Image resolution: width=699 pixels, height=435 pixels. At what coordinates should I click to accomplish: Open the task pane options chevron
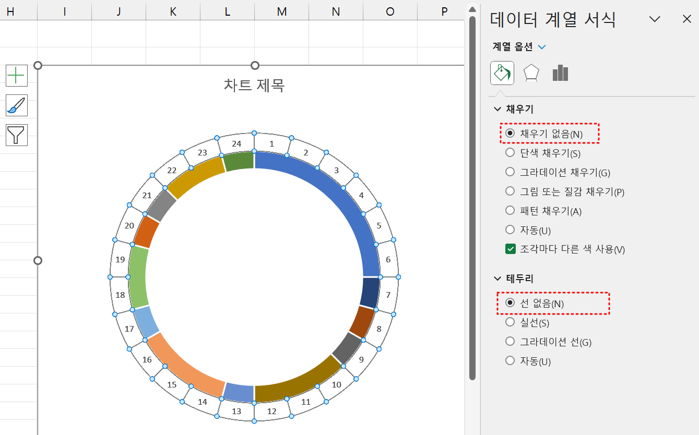[655, 19]
